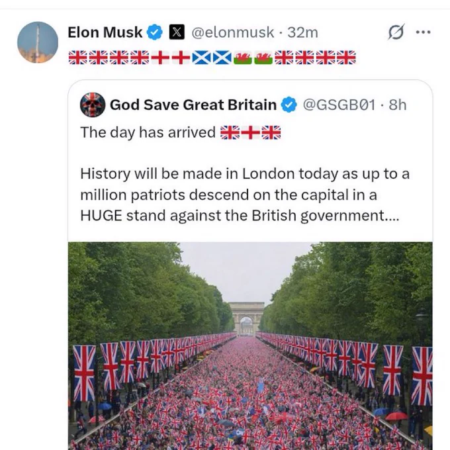Click Elon Musk's blue verified badge
Viewport: 450px width, 450px height.
tap(155, 32)
